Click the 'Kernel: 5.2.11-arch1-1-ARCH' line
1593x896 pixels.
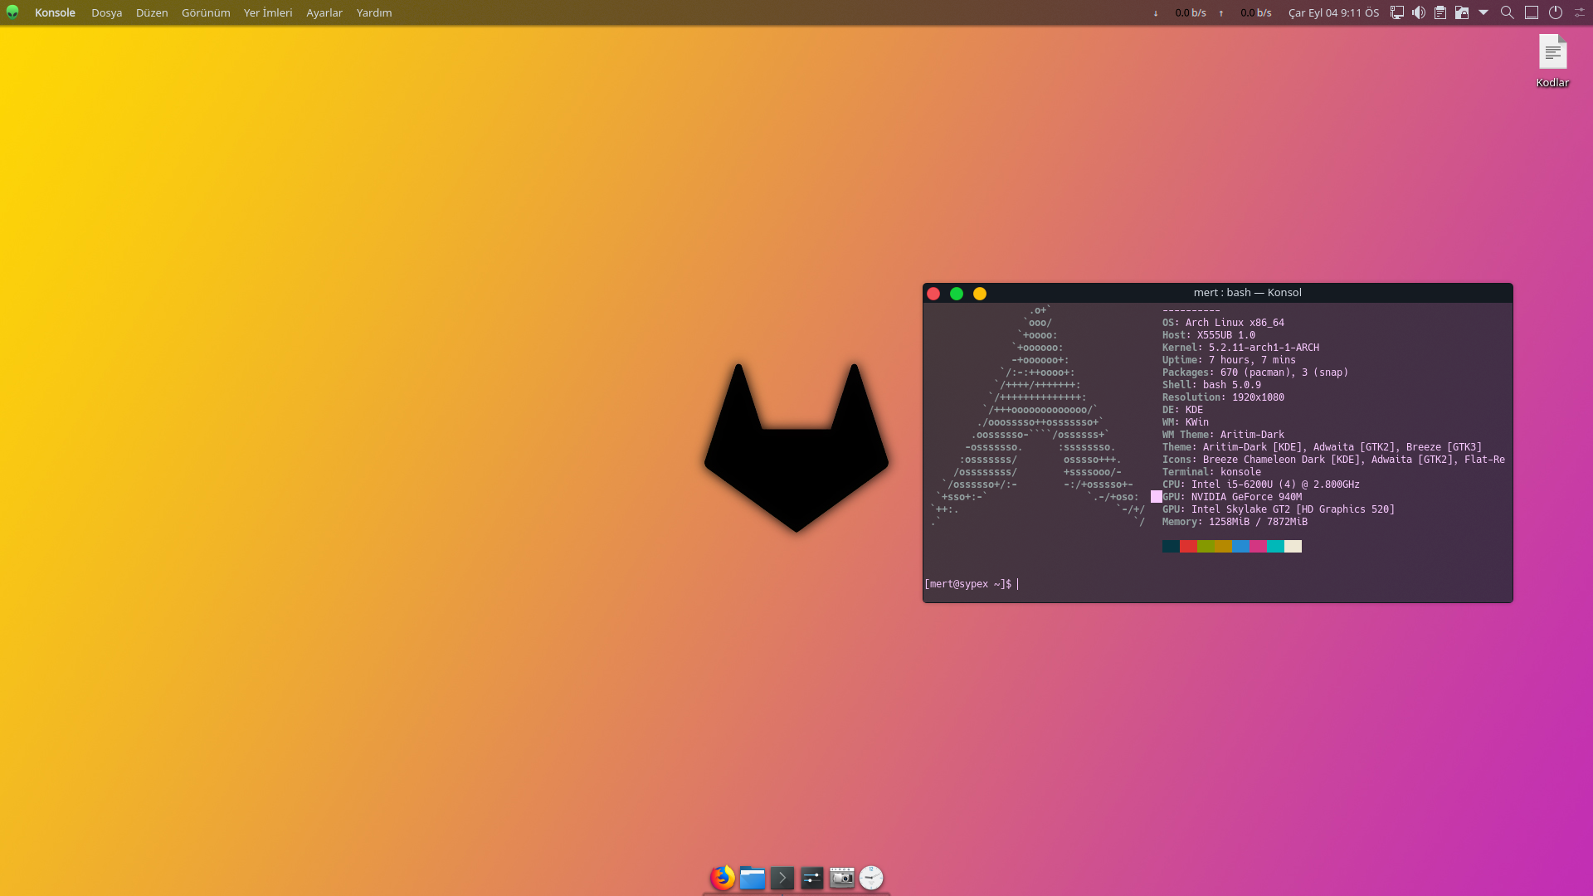point(1240,348)
